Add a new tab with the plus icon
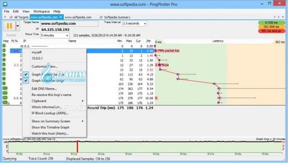 point(5,17)
